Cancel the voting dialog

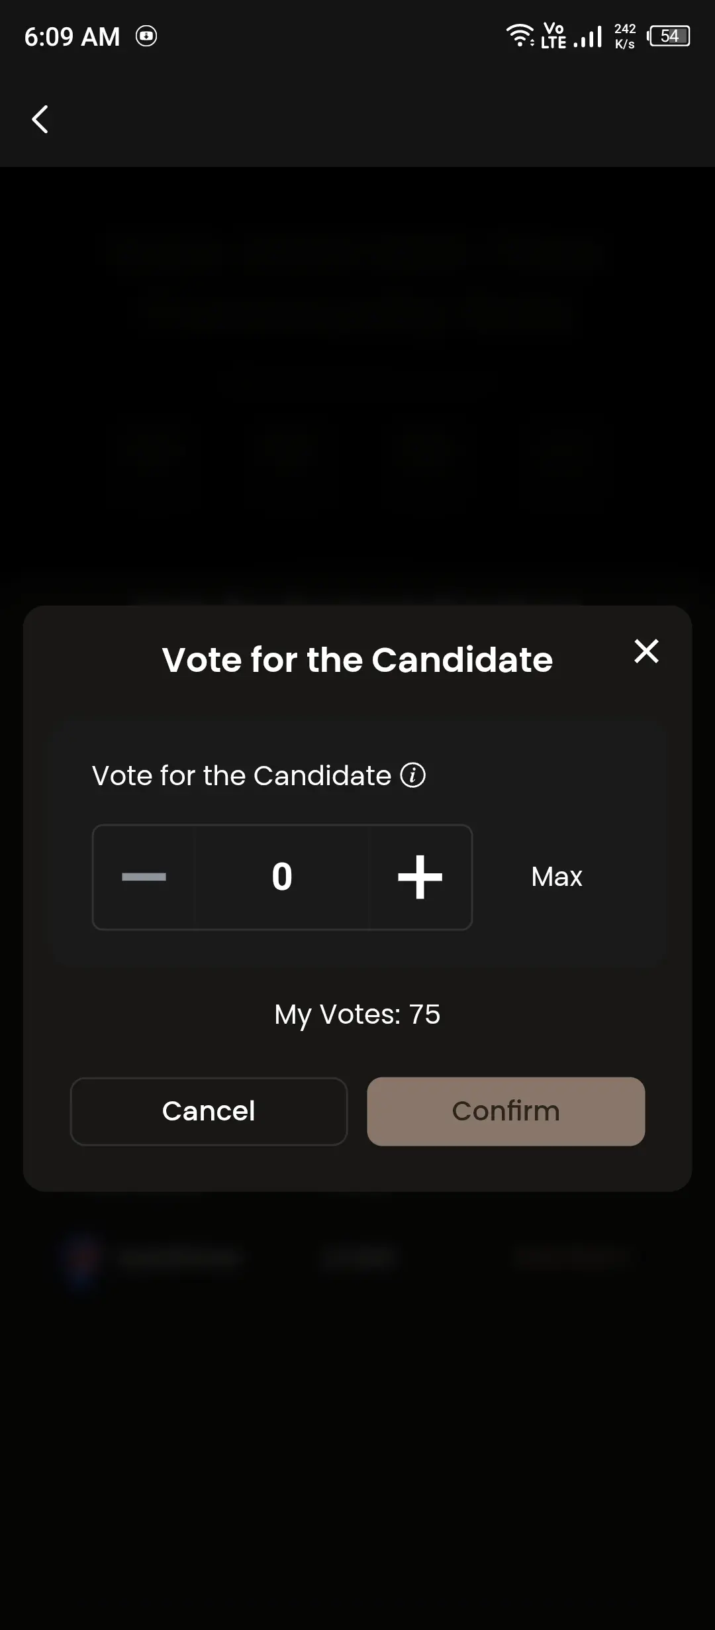[209, 1111]
